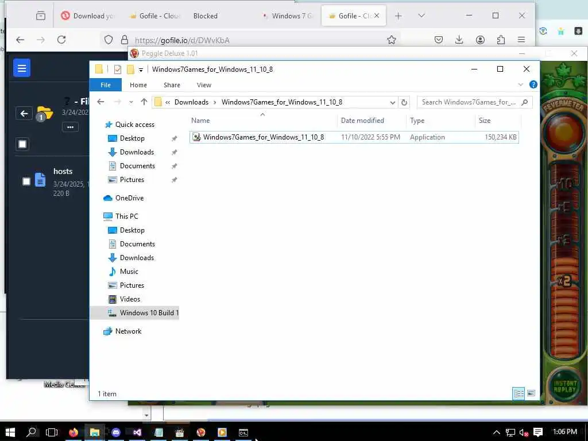Open pinned Documents under Quick access
This screenshot has width=588, height=441.
pyautogui.click(x=137, y=166)
